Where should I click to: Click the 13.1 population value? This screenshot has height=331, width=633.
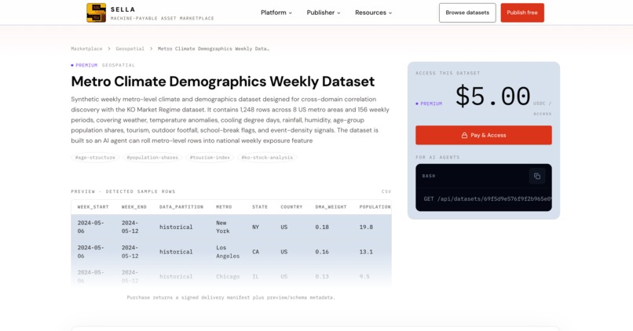tap(366, 252)
